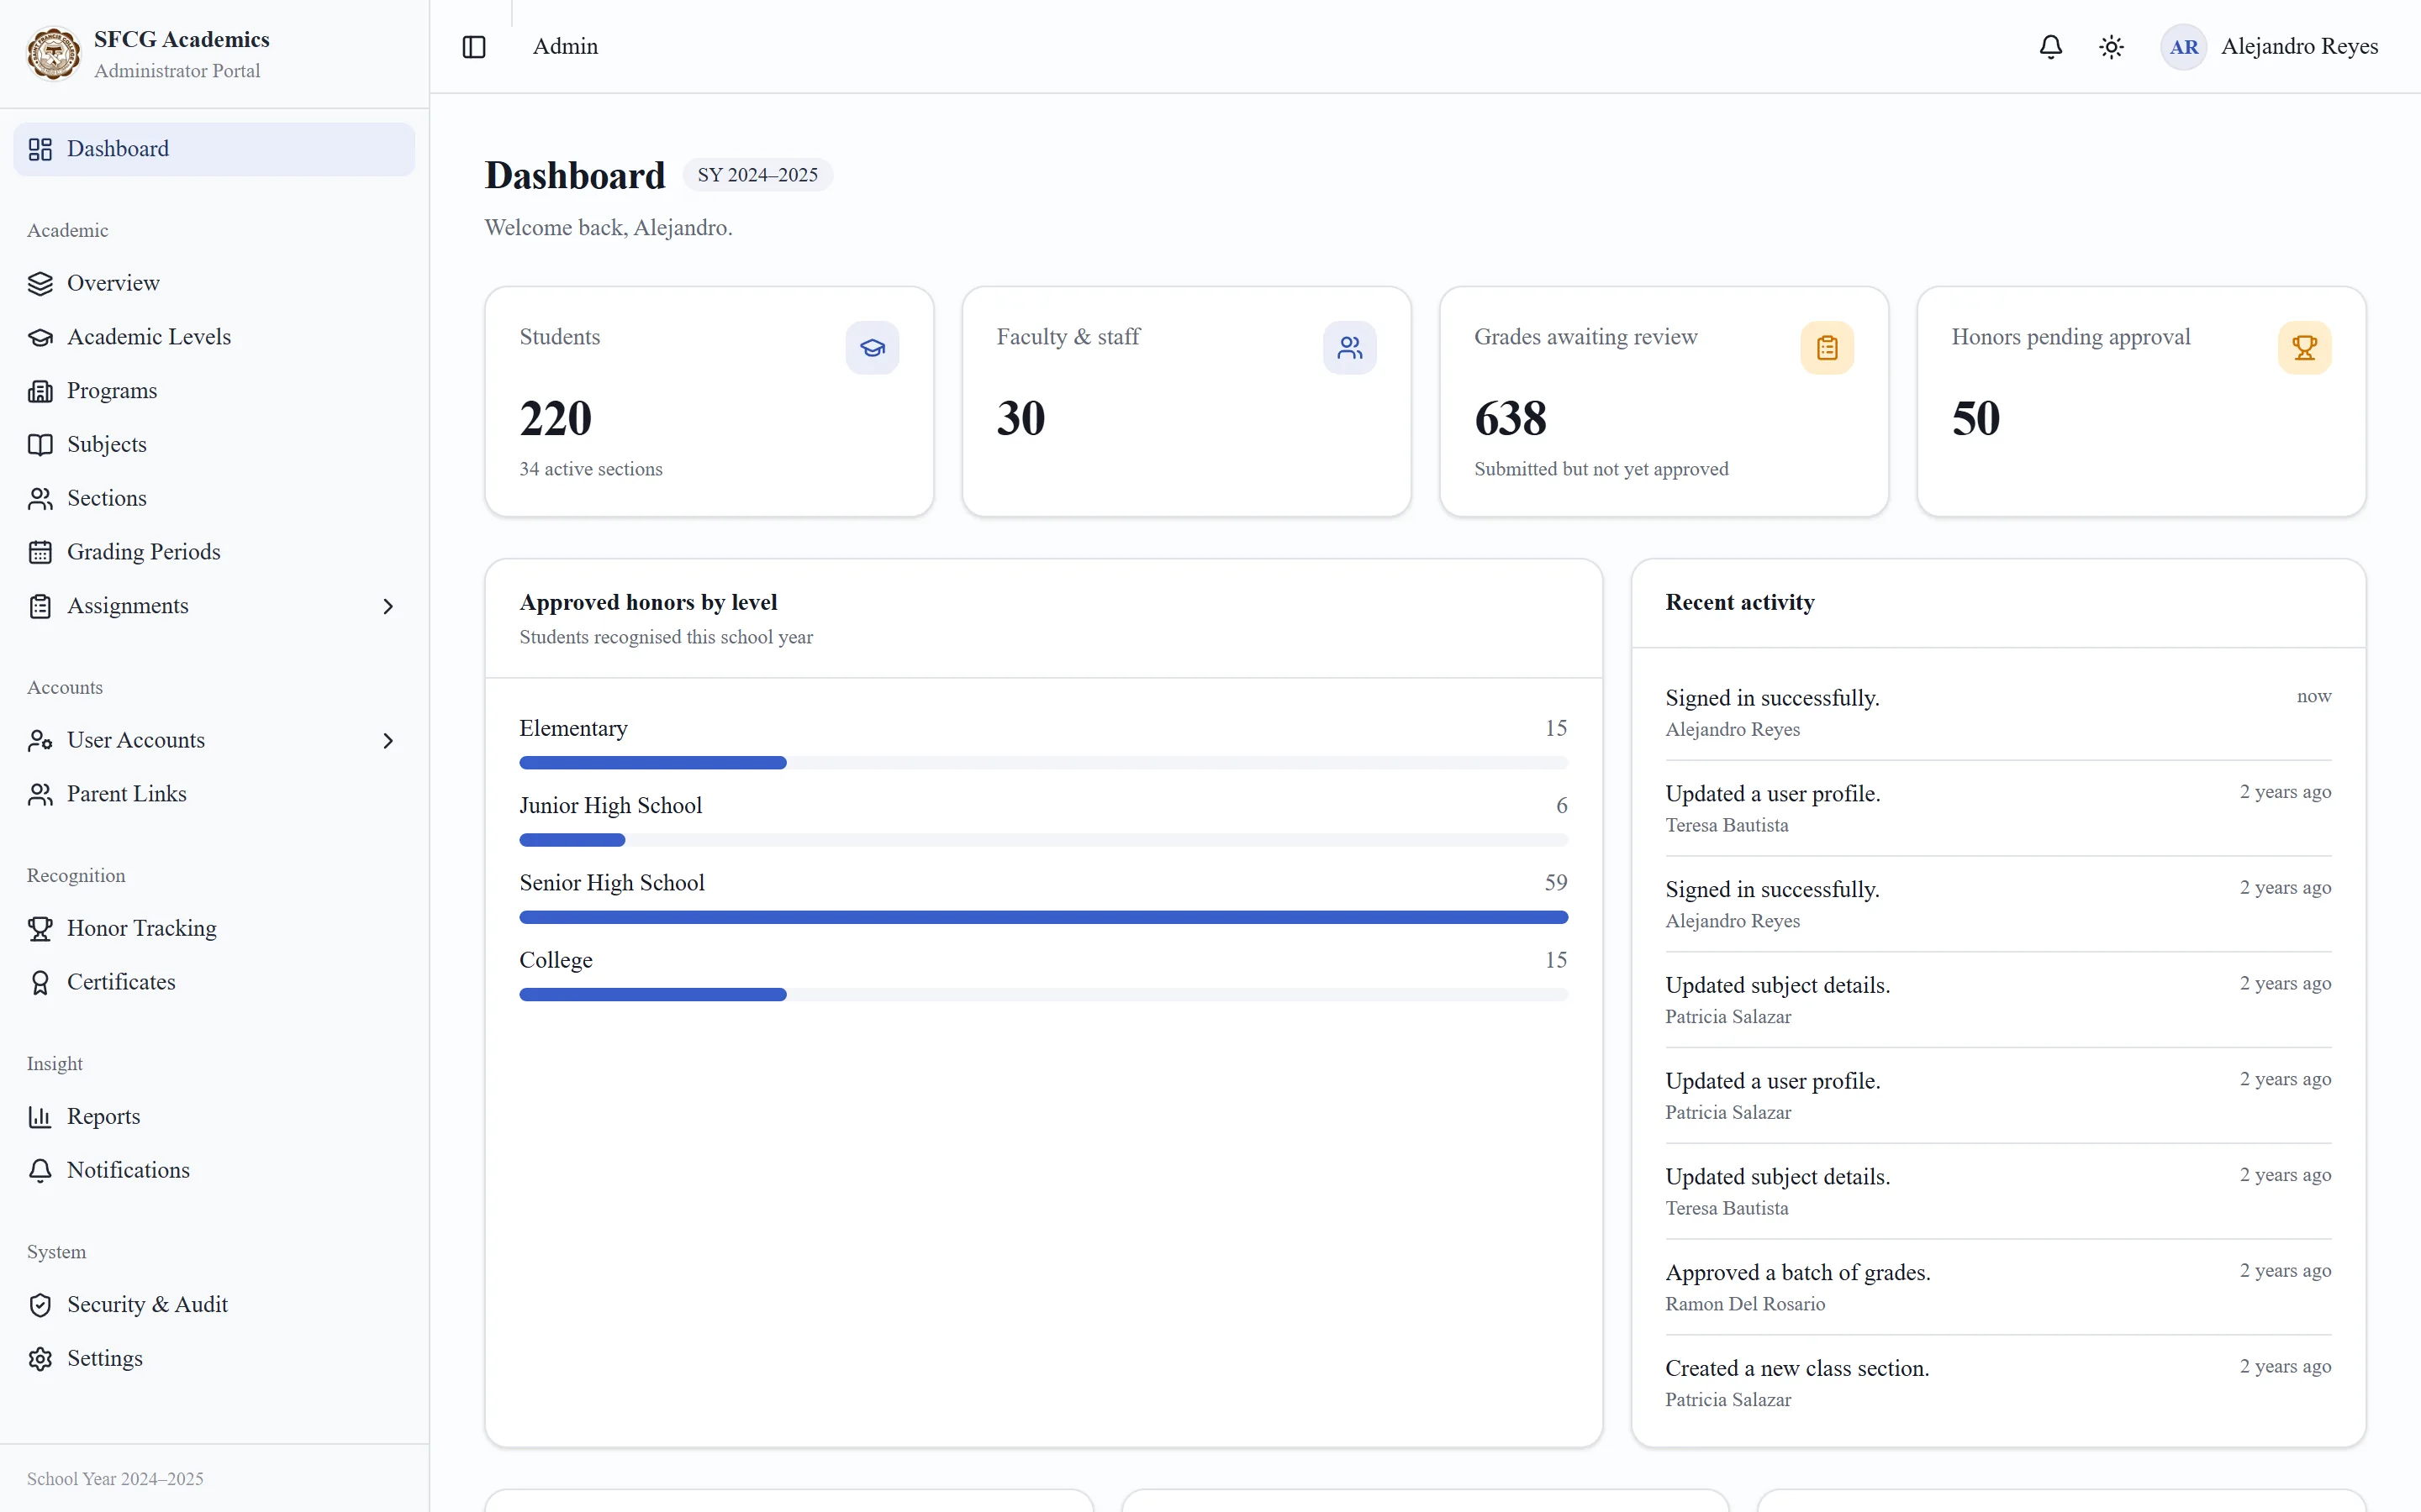Open Certificates page
Viewport: 2421px width, 1512px height.
point(214,982)
